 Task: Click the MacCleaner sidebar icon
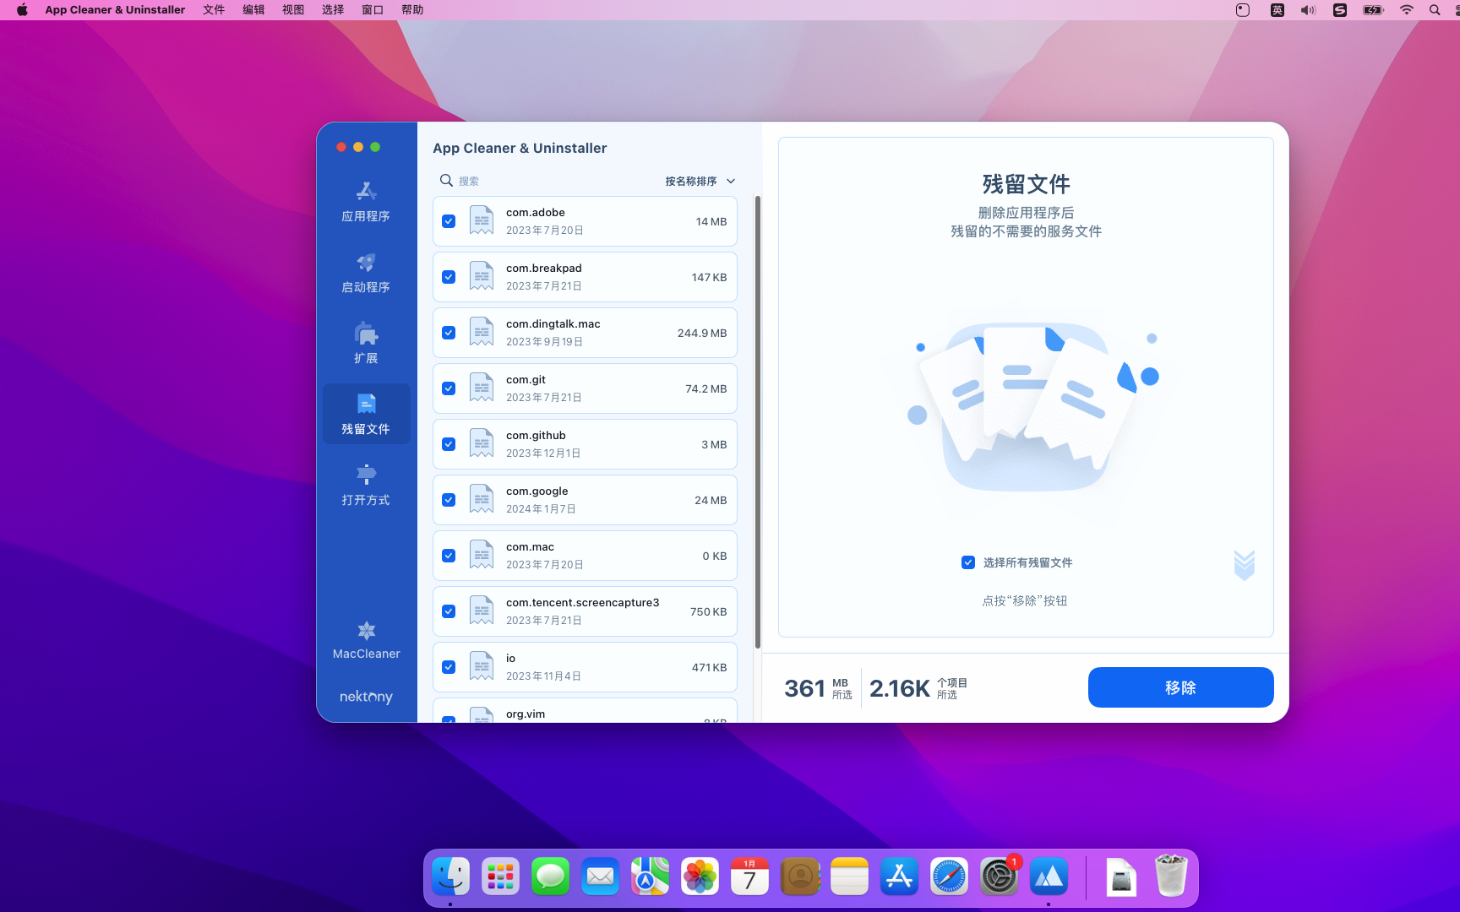point(366,640)
